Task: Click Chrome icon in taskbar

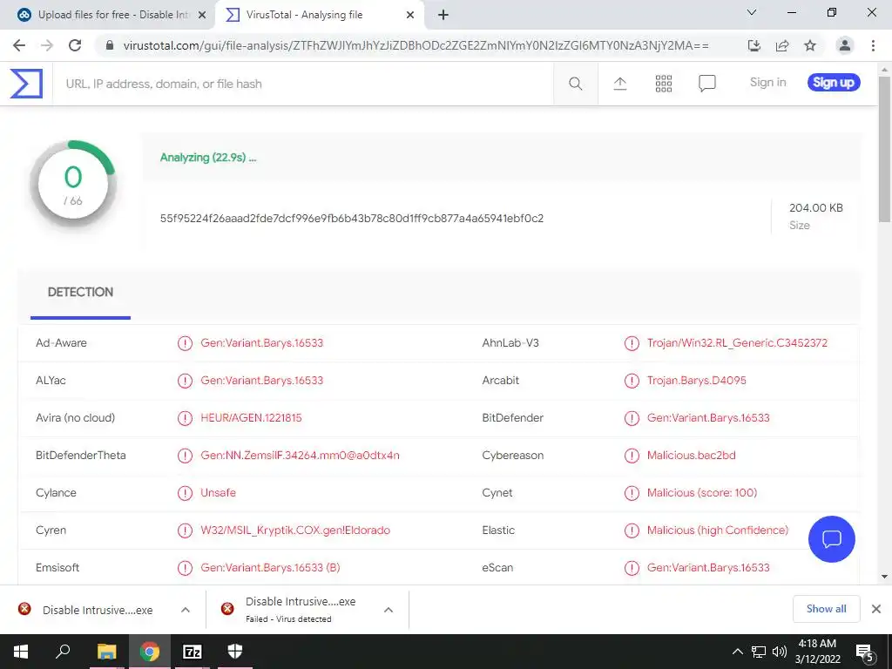Action: (x=150, y=652)
